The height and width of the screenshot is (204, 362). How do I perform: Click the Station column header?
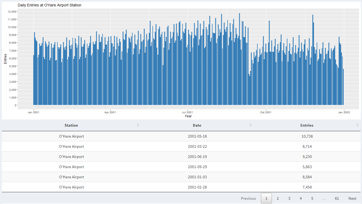(71, 125)
